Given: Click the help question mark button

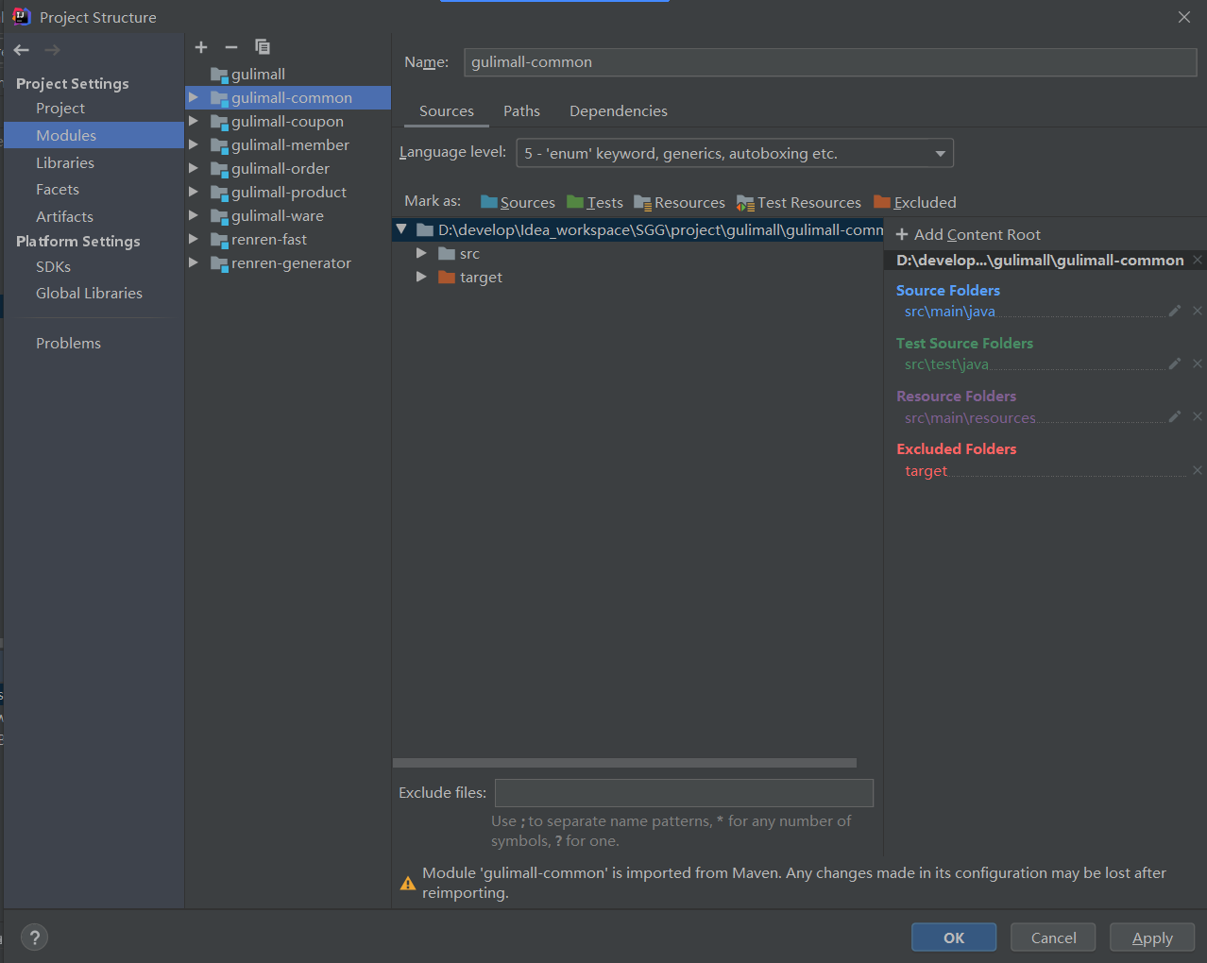Looking at the screenshot, I should (34, 938).
